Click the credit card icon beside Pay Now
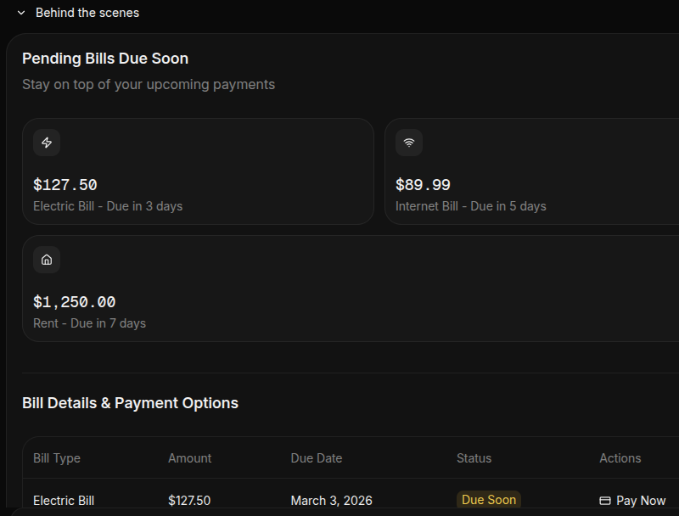Screen dimensions: 679x516 pyautogui.click(x=605, y=501)
